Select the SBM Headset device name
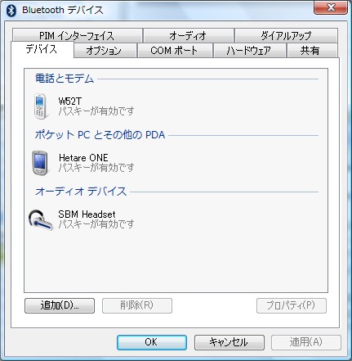This screenshot has height=361, width=352. 87,214
